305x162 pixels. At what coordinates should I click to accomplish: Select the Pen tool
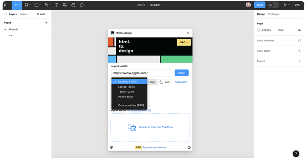click(46, 5)
